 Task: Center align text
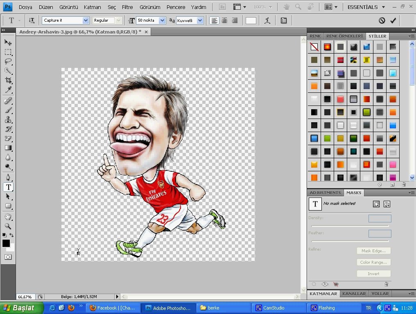(x=224, y=20)
